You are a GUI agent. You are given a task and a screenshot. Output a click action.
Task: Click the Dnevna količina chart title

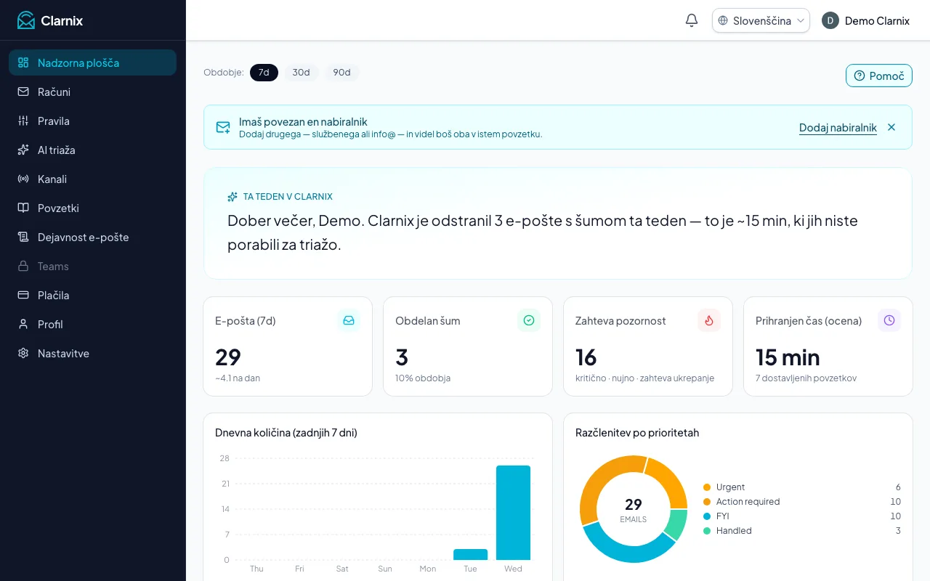[x=286, y=433]
